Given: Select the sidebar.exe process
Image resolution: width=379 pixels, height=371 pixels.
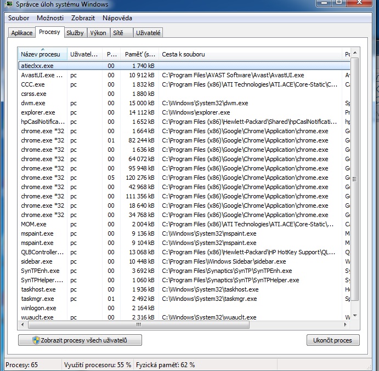Looking at the screenshot, I should coord(184,261).
